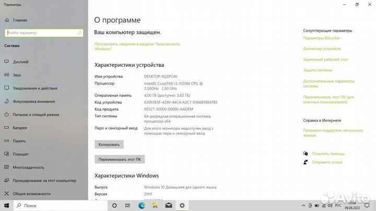The width and height of the screenshot is (376, 211).
Task: Open Проверка поддержки нескольких языков link
Action: (x=333, y=133)
